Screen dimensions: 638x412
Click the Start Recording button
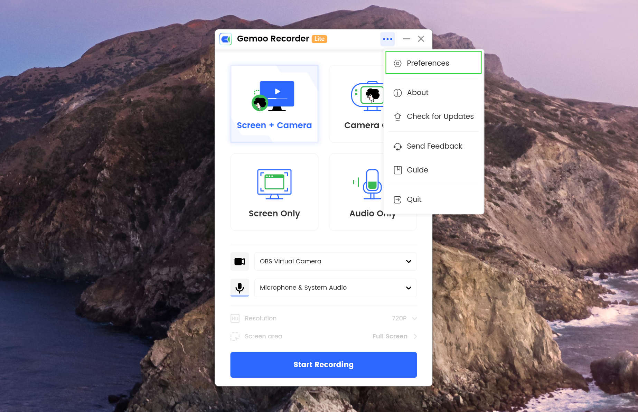point(323,365)
